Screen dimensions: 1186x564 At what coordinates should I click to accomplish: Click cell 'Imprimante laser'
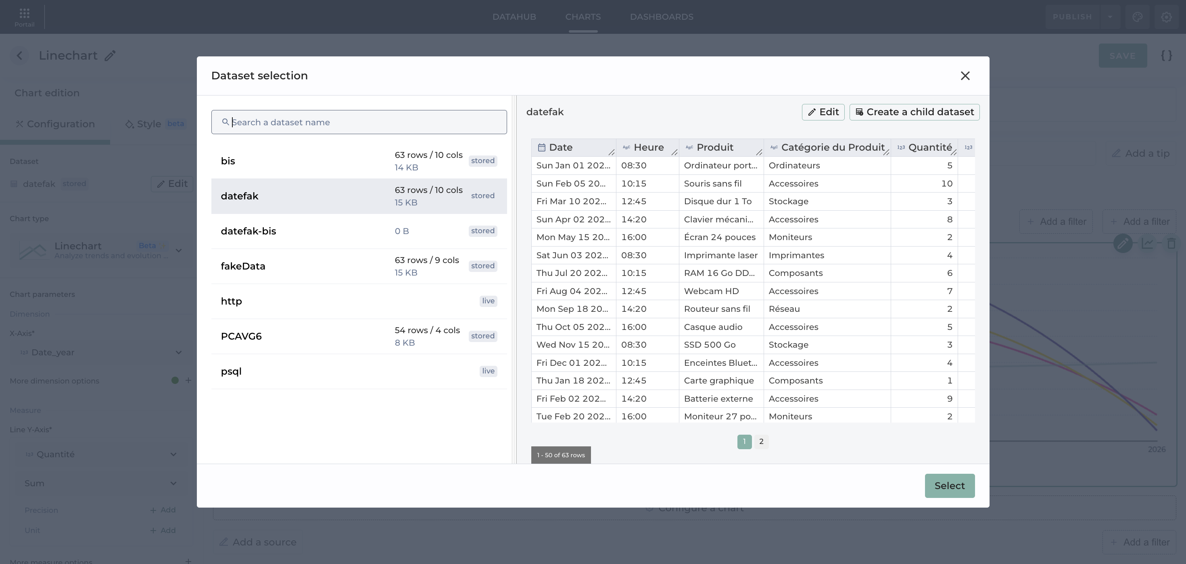click(721, 255)
